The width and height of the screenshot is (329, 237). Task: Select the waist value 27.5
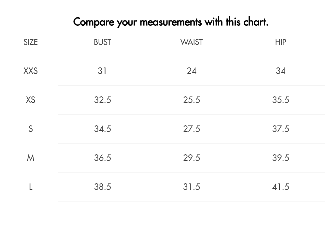click(192, 129)
